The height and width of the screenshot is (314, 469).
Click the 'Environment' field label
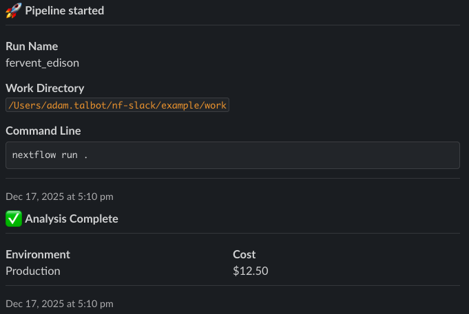tap(38, 254)
